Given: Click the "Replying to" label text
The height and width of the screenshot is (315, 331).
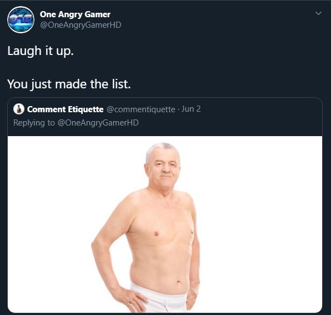Looking at the screenshot, I should point(34,123).
